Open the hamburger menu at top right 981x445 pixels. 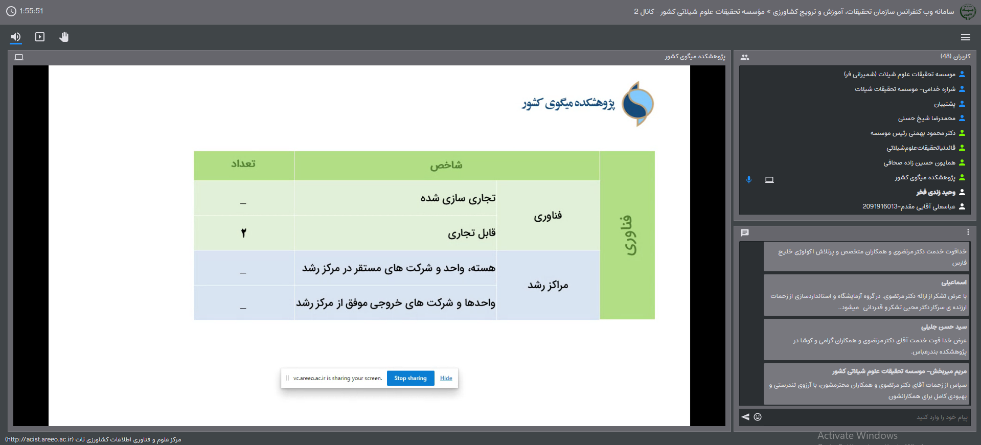click(x=965, y=37)
